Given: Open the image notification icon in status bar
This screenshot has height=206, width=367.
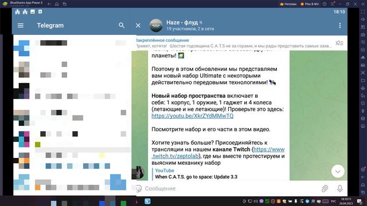Looking at the screenshot, I should 33,11.
